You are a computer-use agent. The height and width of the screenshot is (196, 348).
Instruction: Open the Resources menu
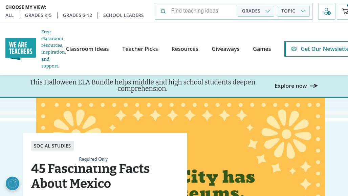184,49
